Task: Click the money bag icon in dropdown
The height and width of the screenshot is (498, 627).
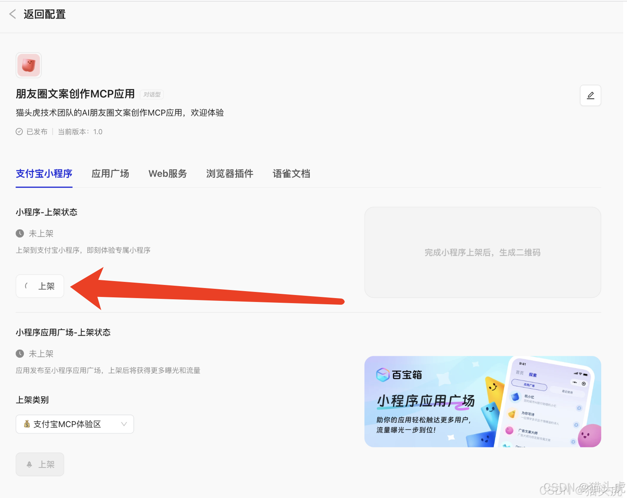Action: [27, 424]
